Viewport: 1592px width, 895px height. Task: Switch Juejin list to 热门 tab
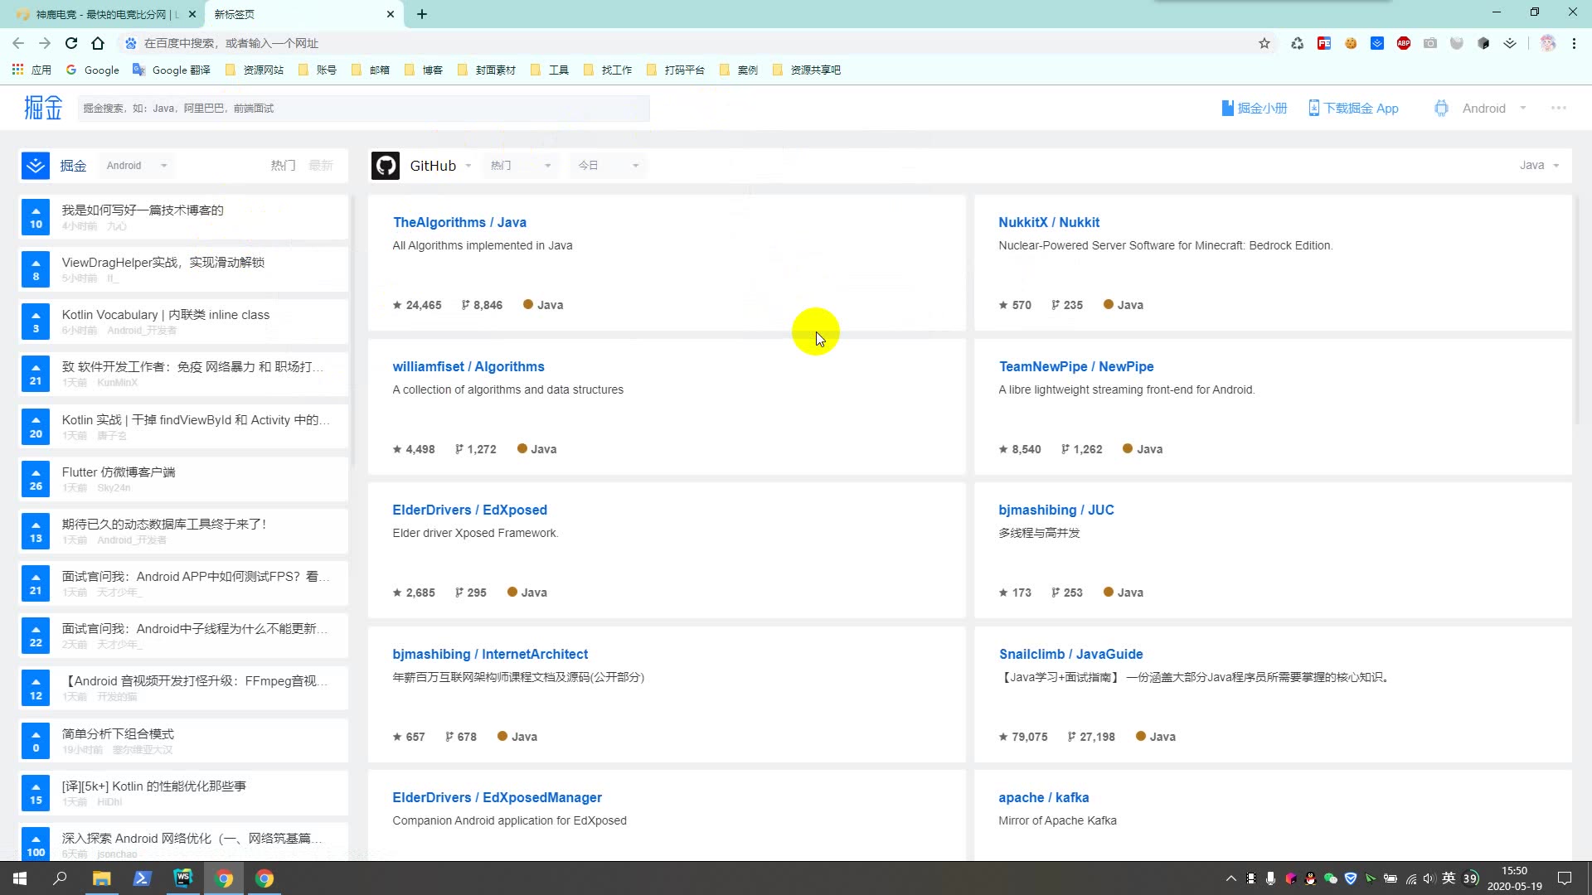283,166
